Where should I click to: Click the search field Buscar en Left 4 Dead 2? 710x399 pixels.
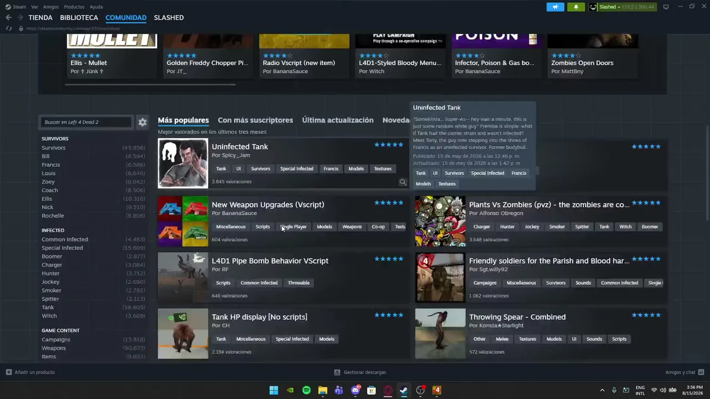pyautogui.click(x=86, y=122)
